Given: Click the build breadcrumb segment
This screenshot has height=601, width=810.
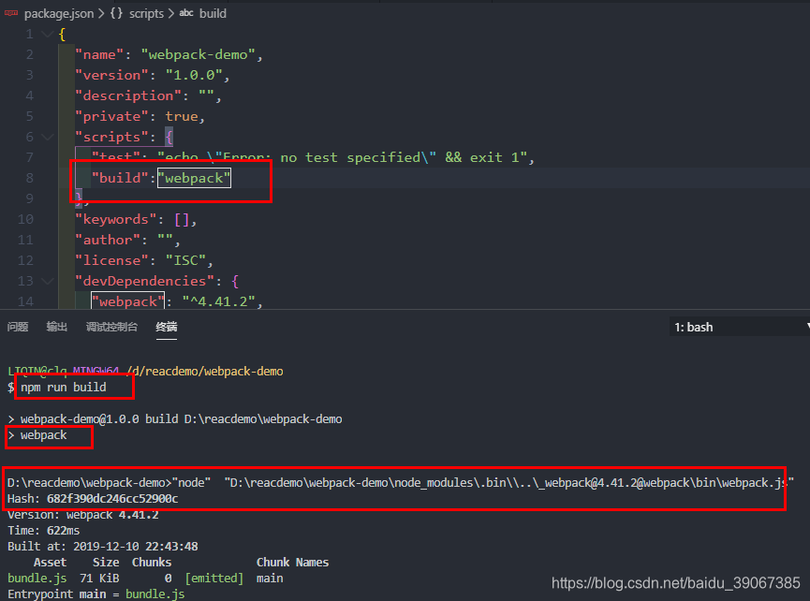Looking at the screenshot, I should click(213, 13).
